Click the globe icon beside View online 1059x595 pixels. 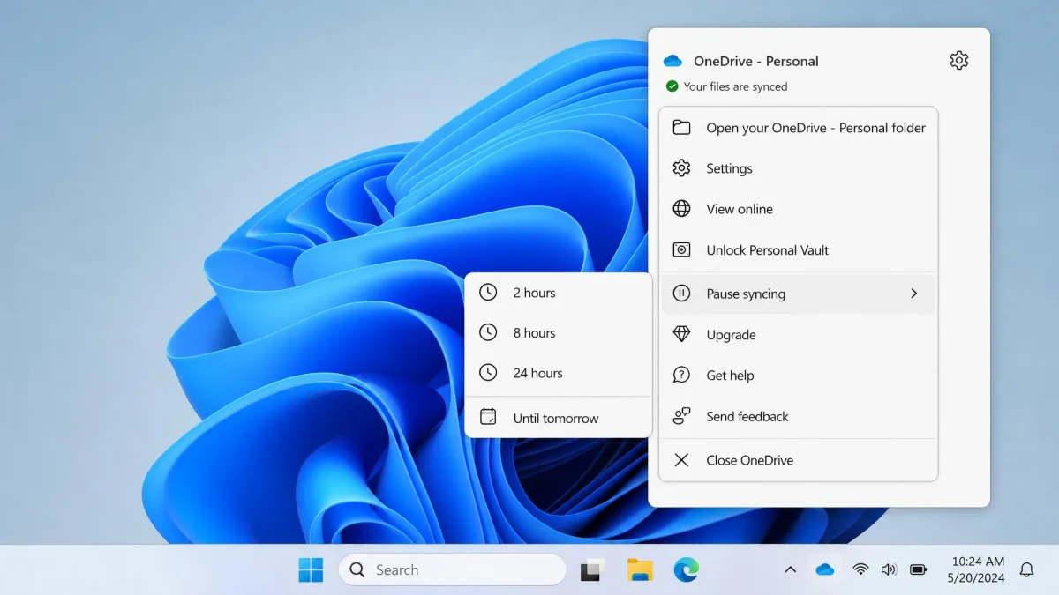click(681, 209)
